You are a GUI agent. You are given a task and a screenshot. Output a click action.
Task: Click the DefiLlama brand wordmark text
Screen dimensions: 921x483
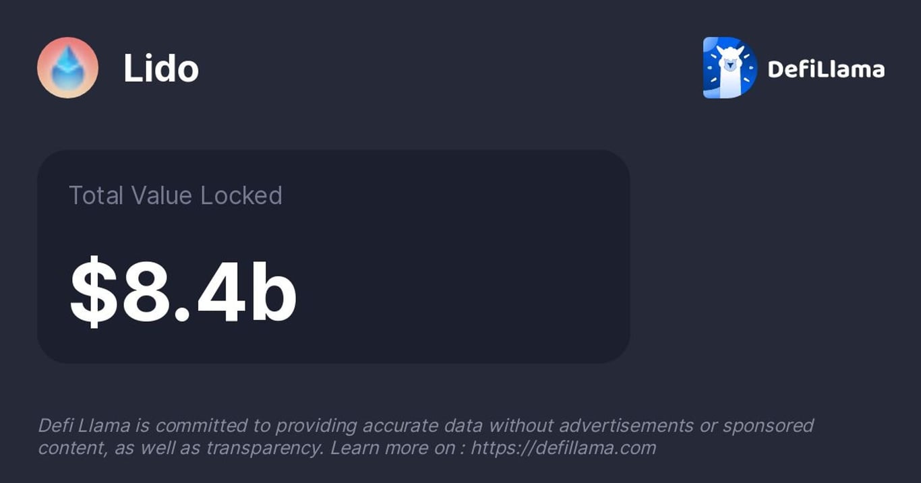tap(826, 69)
